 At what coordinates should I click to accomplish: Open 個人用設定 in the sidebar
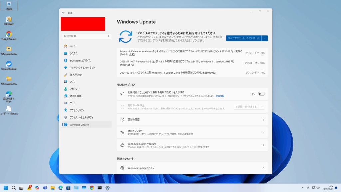click(x=87, y=75)
